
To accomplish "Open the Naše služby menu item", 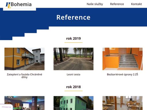I will tap(95, 4).
